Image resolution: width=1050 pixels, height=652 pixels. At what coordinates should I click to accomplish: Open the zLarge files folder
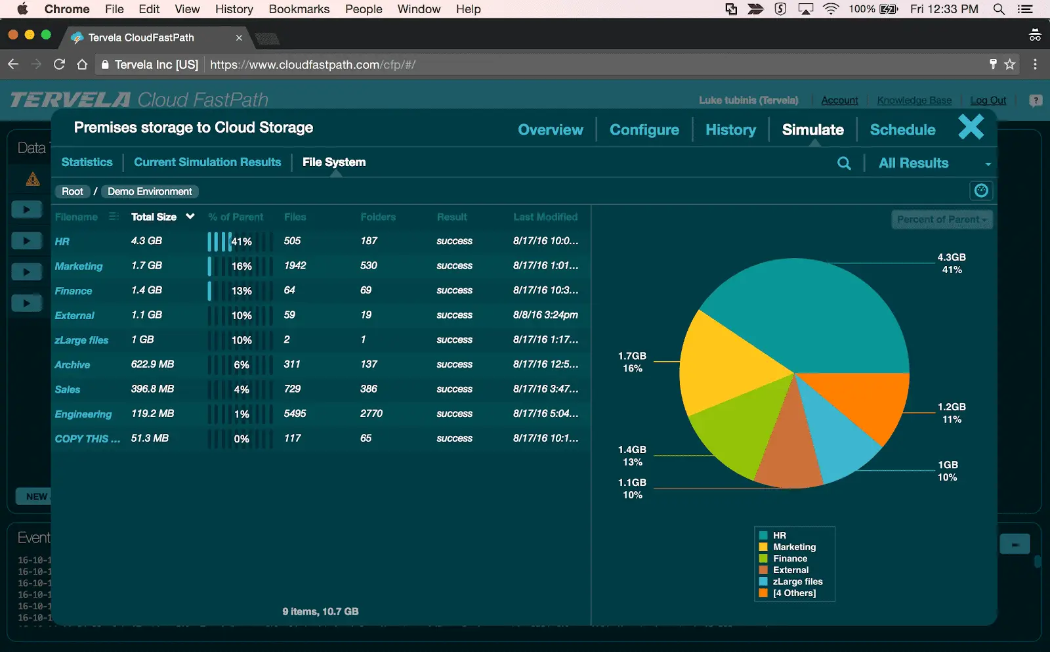tap(81, 340)
